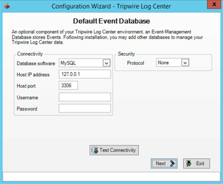Focus the Host IP address field
The image size is (223, 184).
(x=85, y=74)
